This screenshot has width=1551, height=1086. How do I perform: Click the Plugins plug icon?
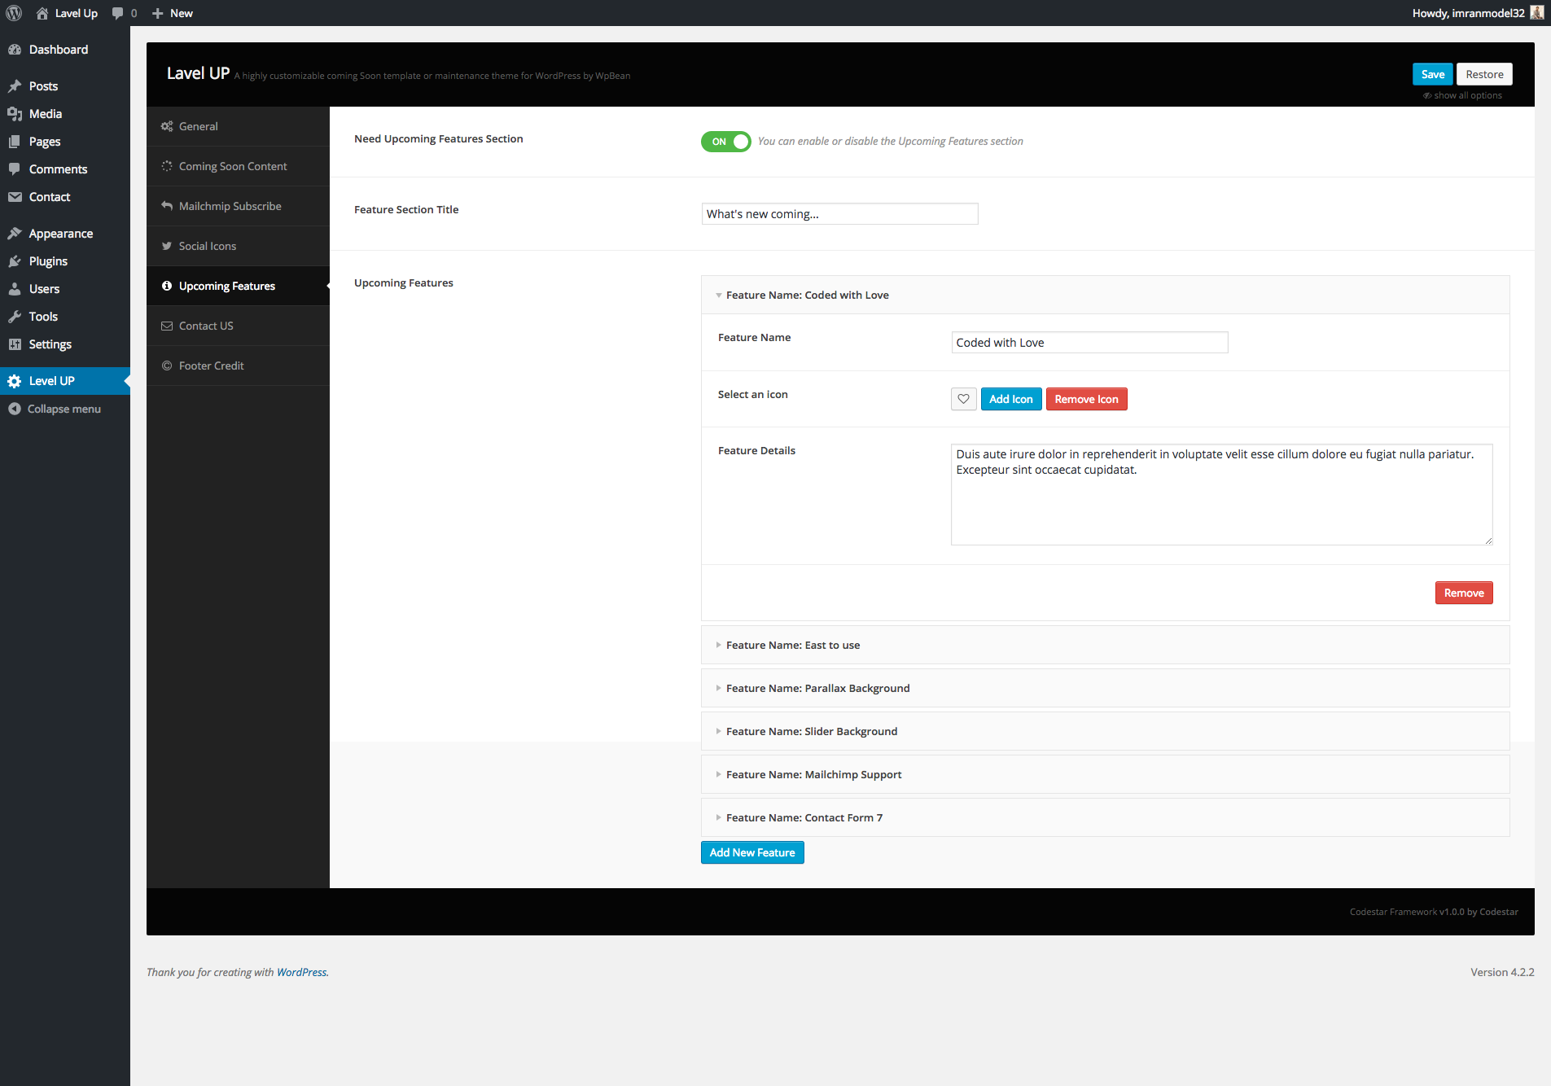15,261
